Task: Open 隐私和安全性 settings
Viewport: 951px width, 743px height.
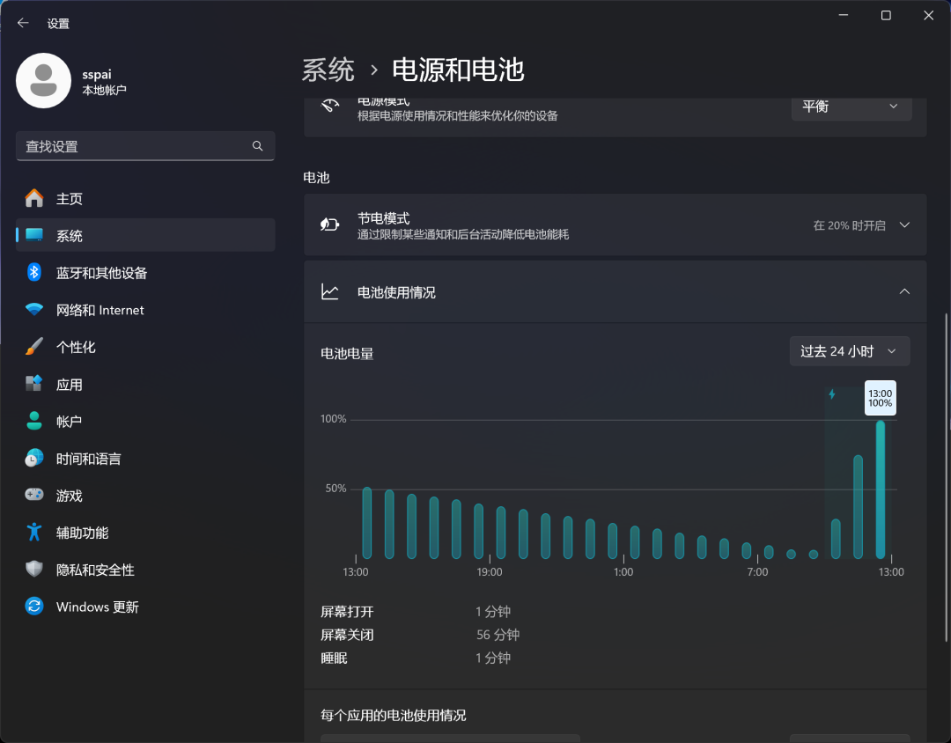Action: tap(145, 569)
